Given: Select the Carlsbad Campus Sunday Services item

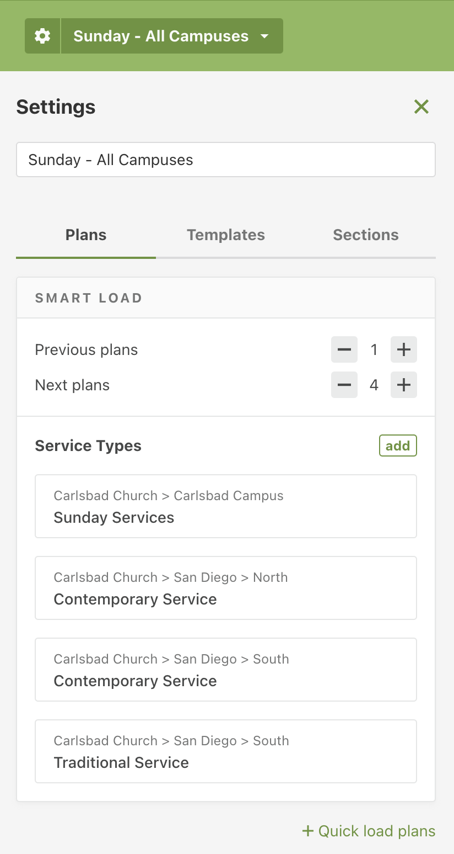Looking at the screenshot, I should (x=226, y=506).
